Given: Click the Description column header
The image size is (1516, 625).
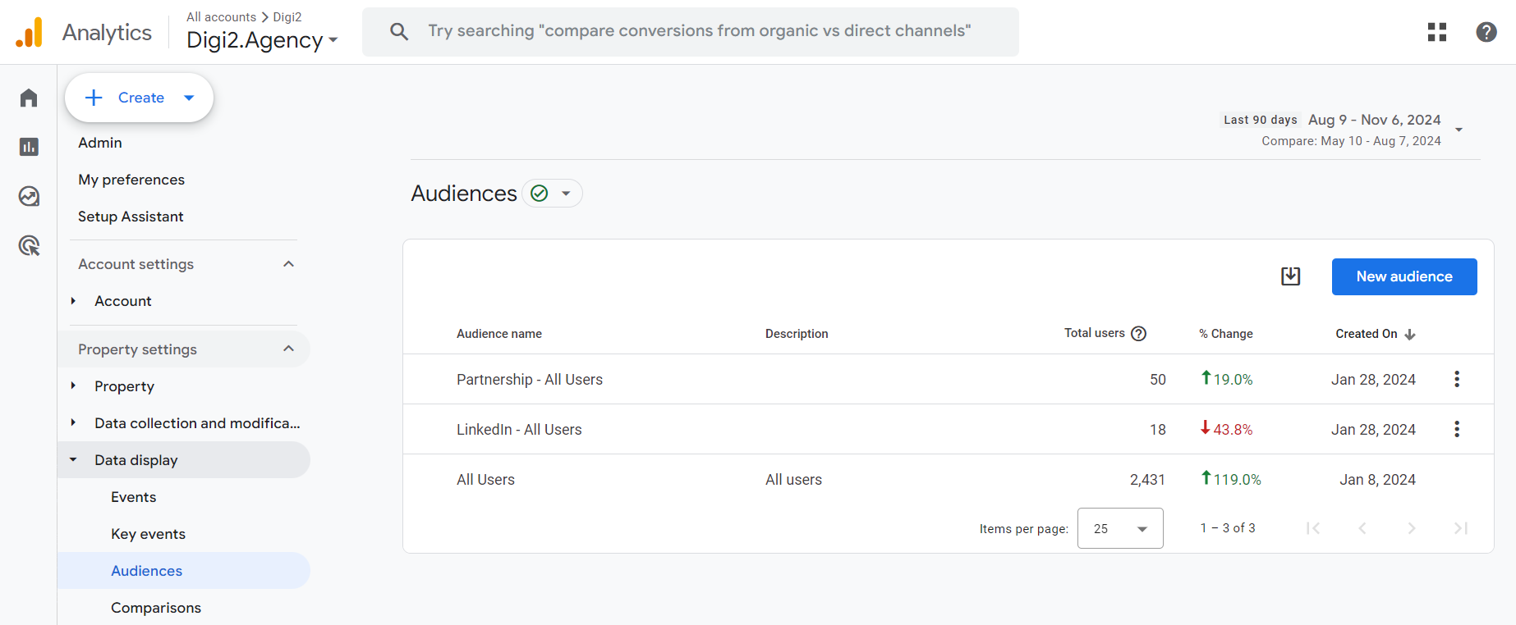Looking at the screenshot, I should (x=797, y=334).
